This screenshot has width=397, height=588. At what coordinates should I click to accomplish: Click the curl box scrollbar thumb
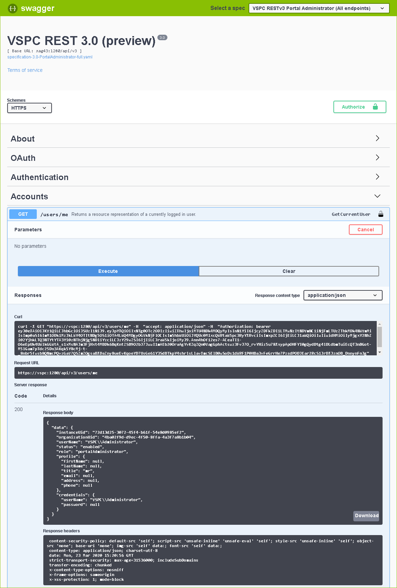(379, 337)
